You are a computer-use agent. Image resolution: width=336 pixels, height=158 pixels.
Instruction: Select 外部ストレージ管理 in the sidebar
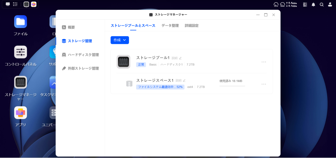tap(83, 68)
